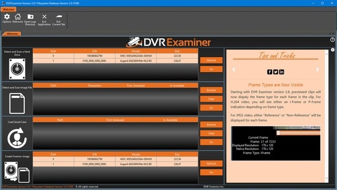Clear the Load Saved Case list

coord(211,134)
